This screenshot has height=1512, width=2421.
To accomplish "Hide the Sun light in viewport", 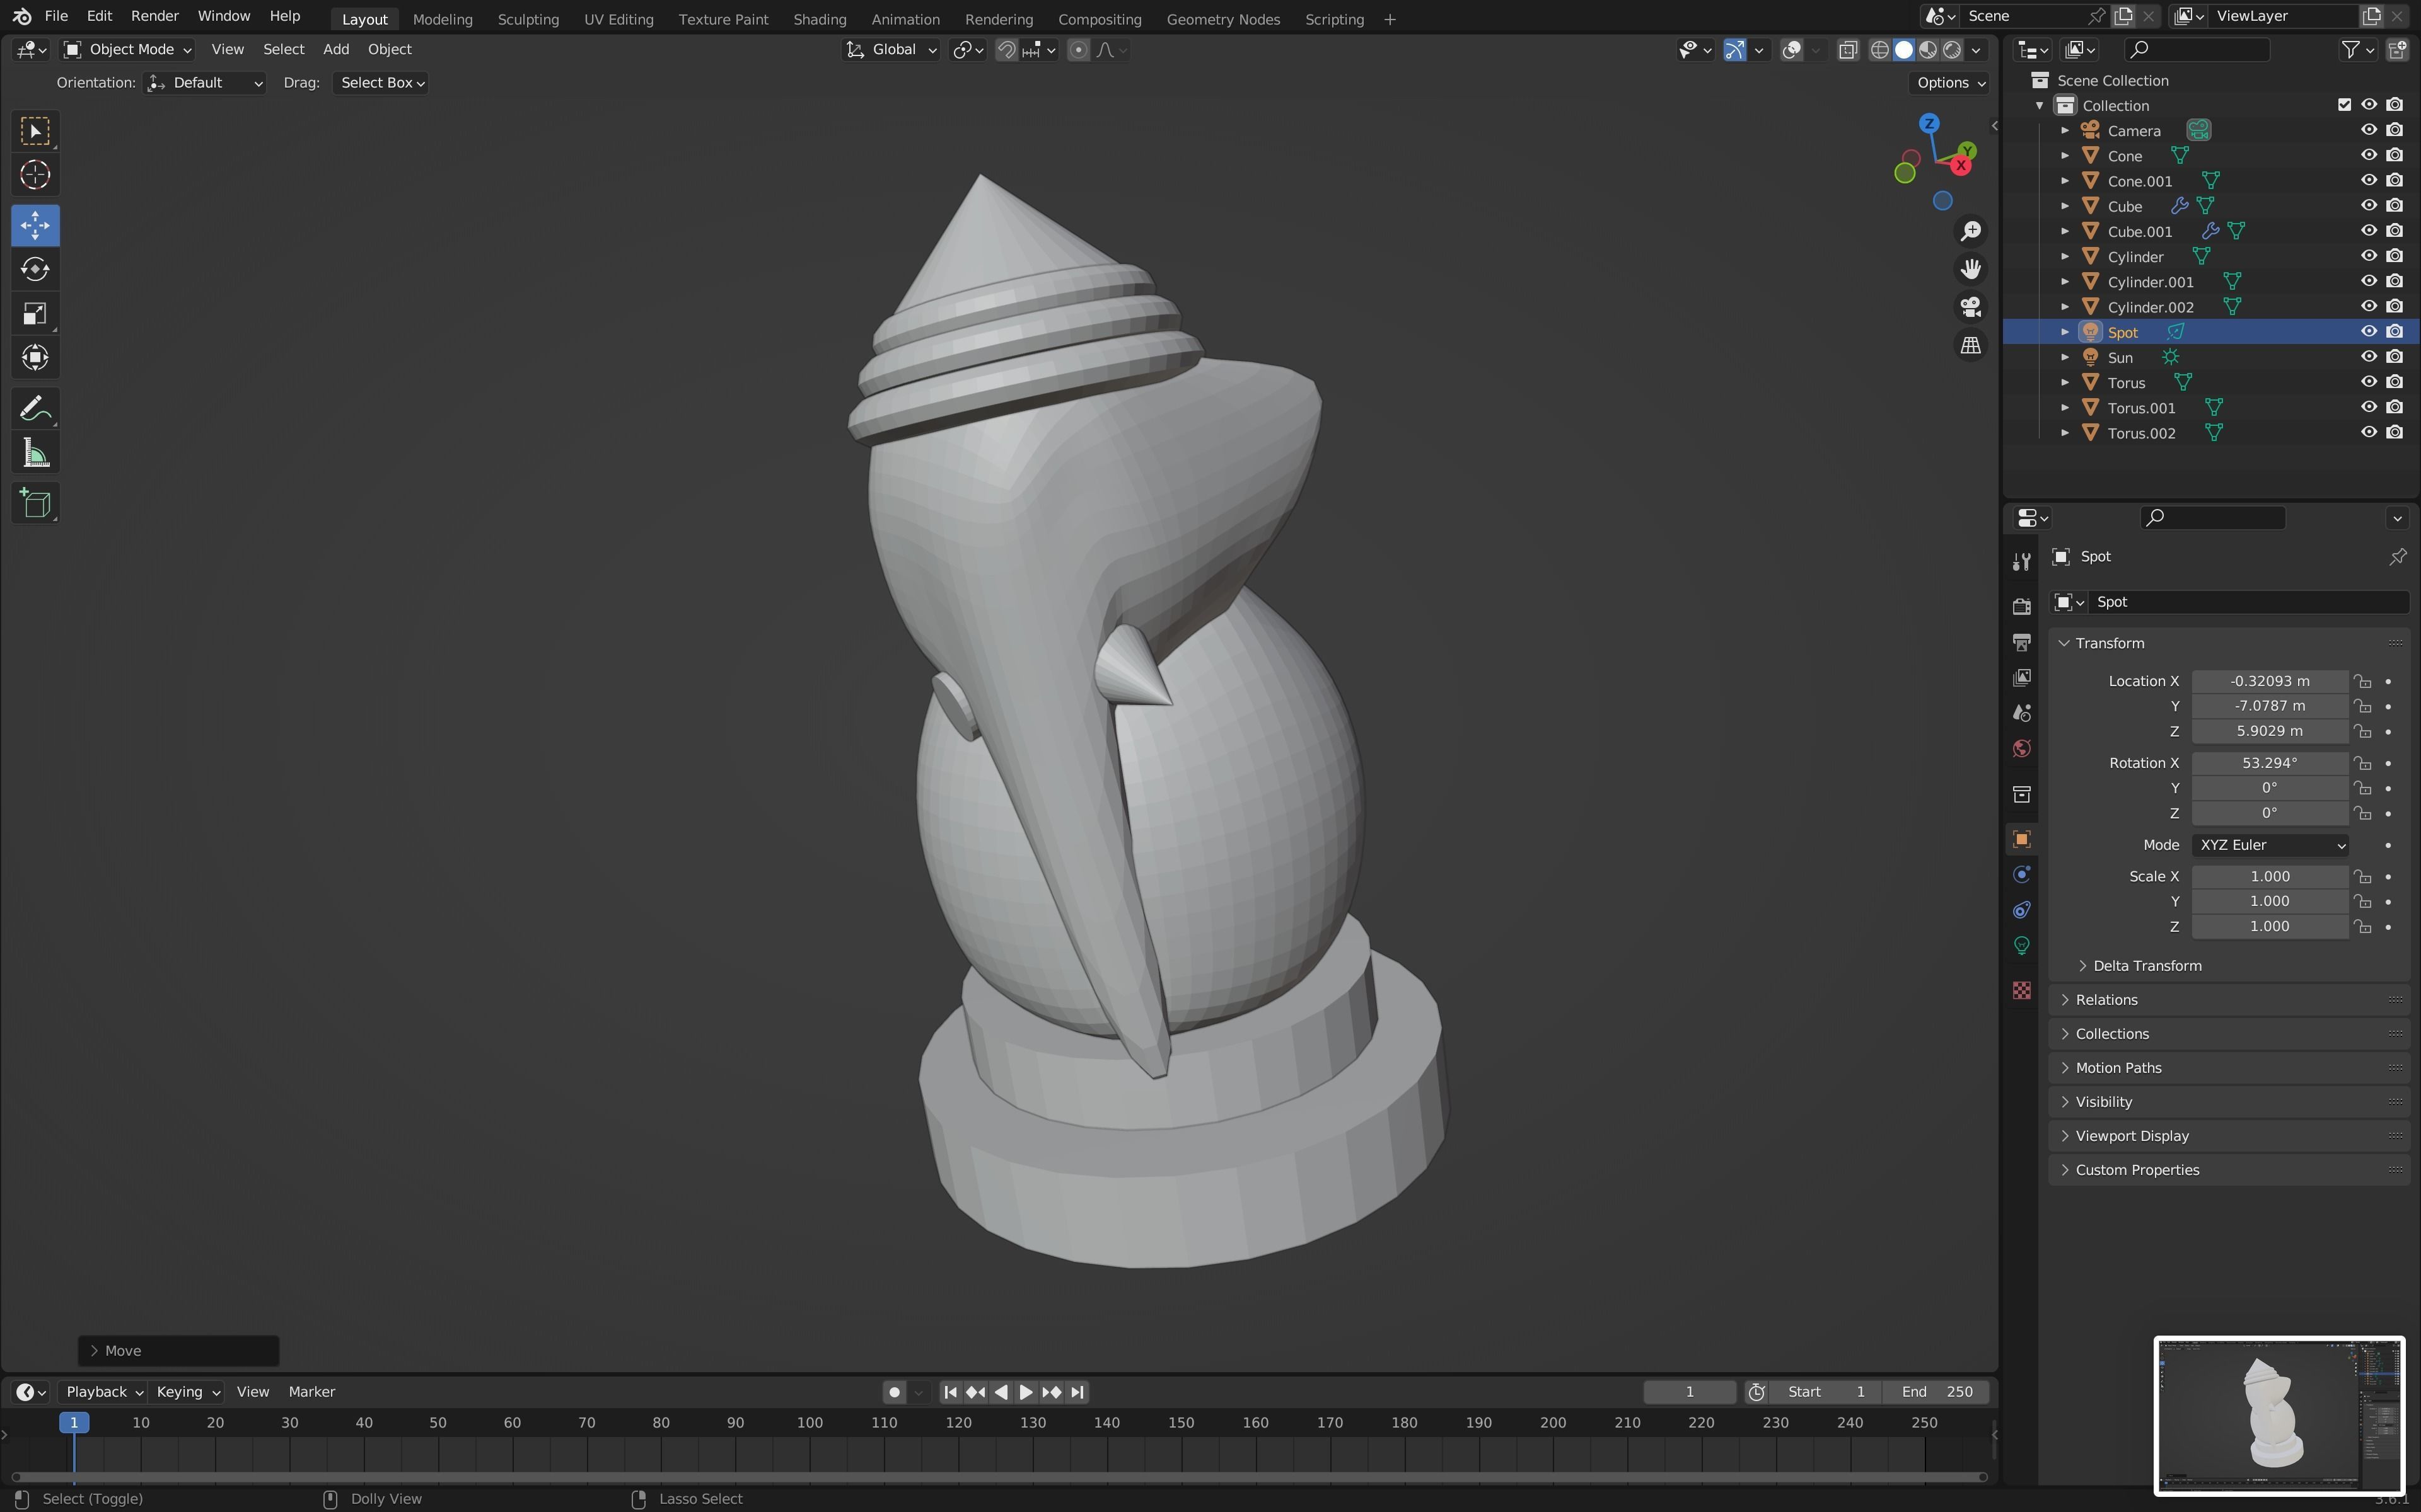I will click(x=2368, y=357).
